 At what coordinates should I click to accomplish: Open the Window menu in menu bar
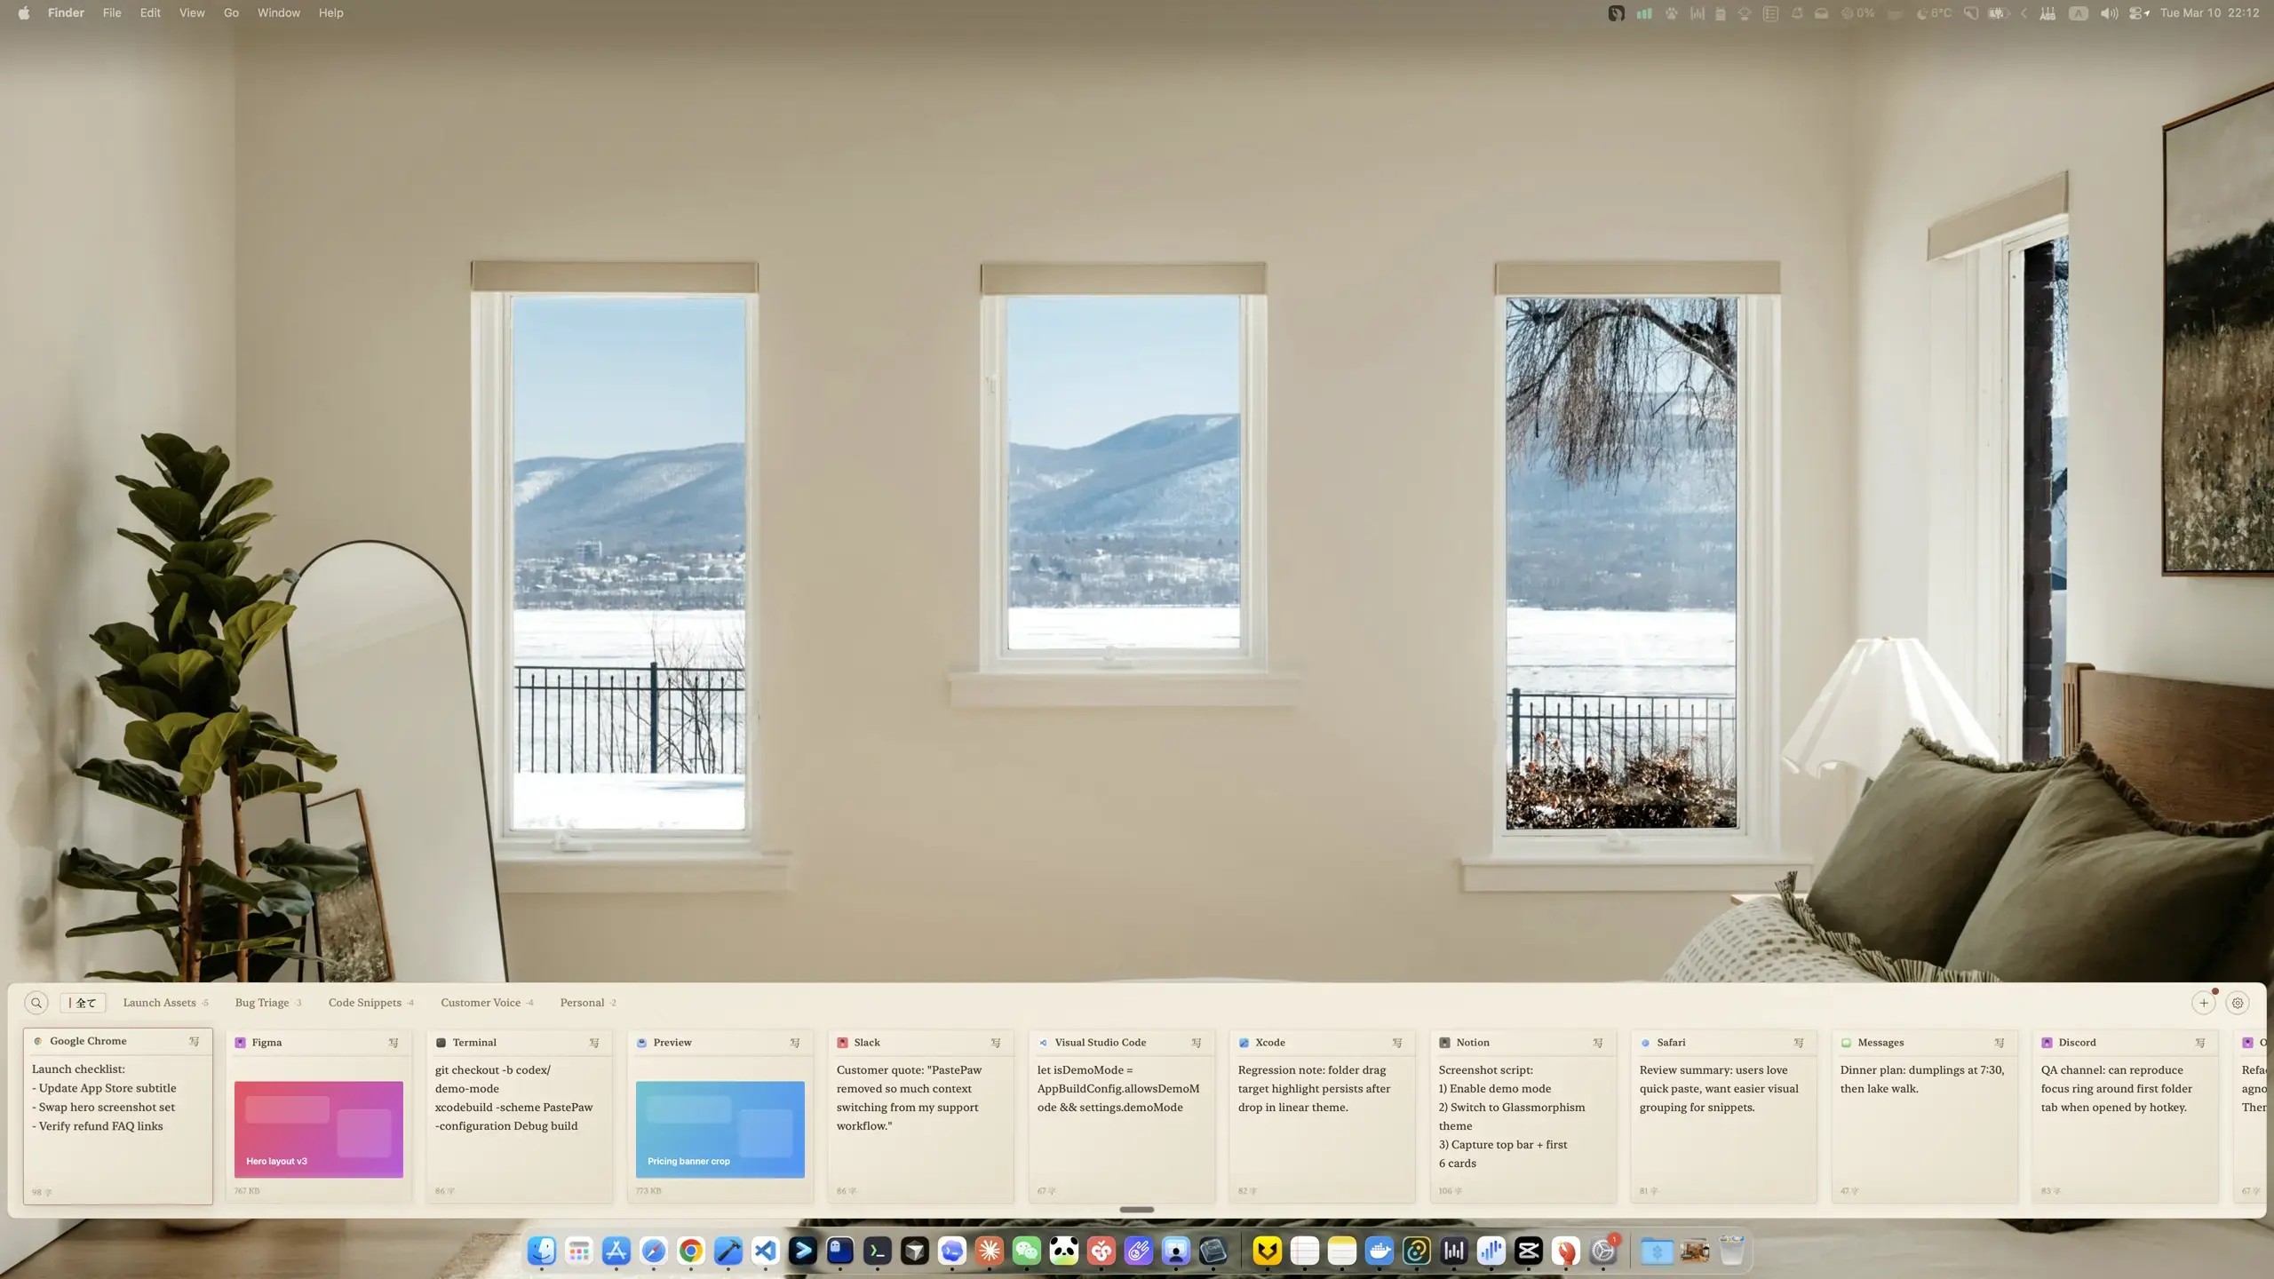pyautogui.click(x=278, y=12)
